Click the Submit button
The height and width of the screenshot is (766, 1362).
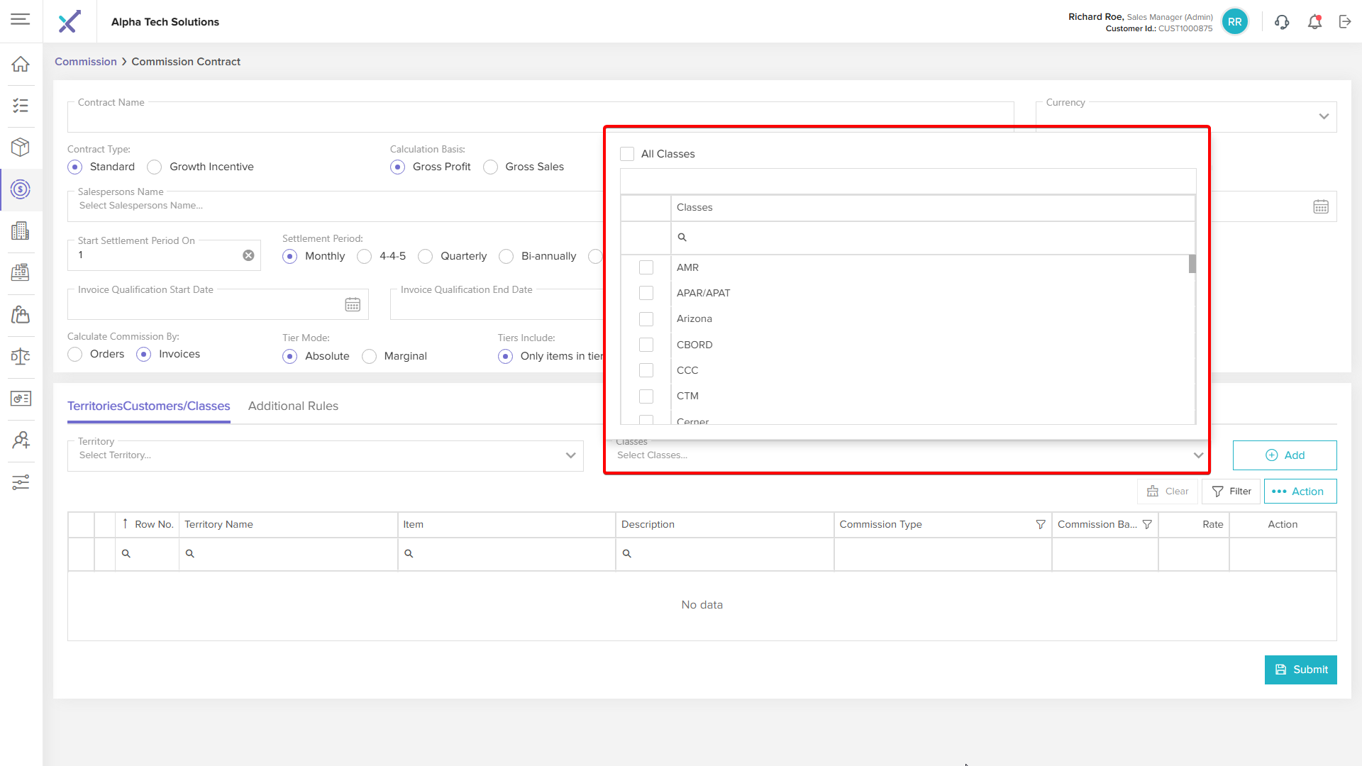[x=1300, y=670]
